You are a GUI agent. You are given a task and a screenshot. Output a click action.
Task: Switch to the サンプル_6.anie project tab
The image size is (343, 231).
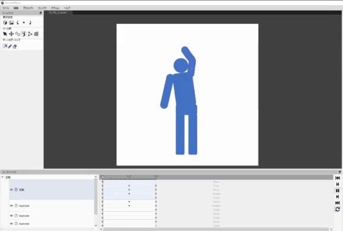point(58,12)
